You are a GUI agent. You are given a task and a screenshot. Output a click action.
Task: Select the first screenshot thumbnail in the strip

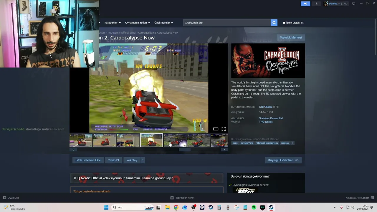click(81, 140)
